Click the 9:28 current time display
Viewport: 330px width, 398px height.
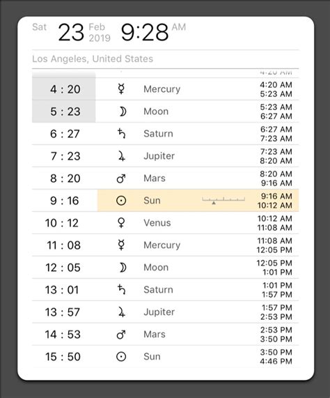tap(145, 32)
